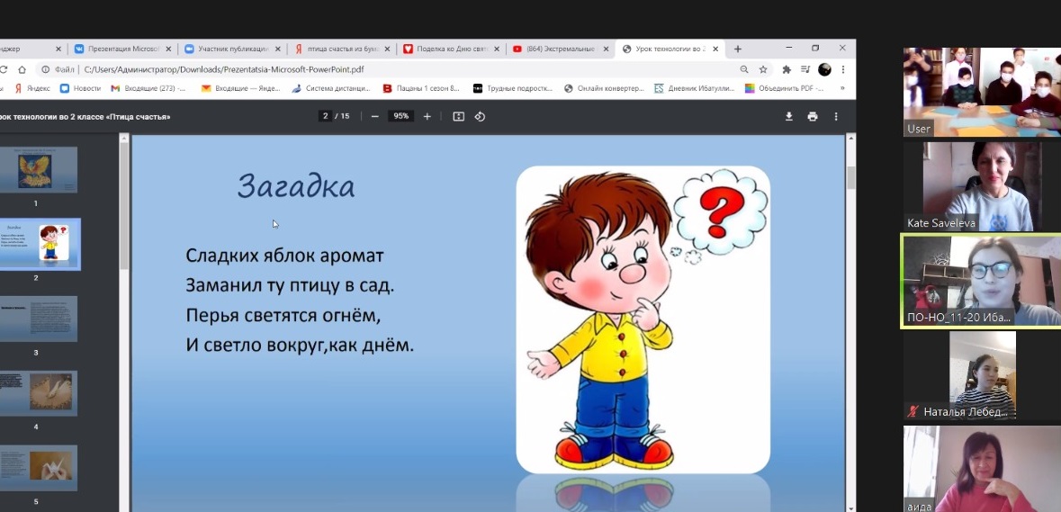
Task: Open a new browser tab
Action: point(738,49)
